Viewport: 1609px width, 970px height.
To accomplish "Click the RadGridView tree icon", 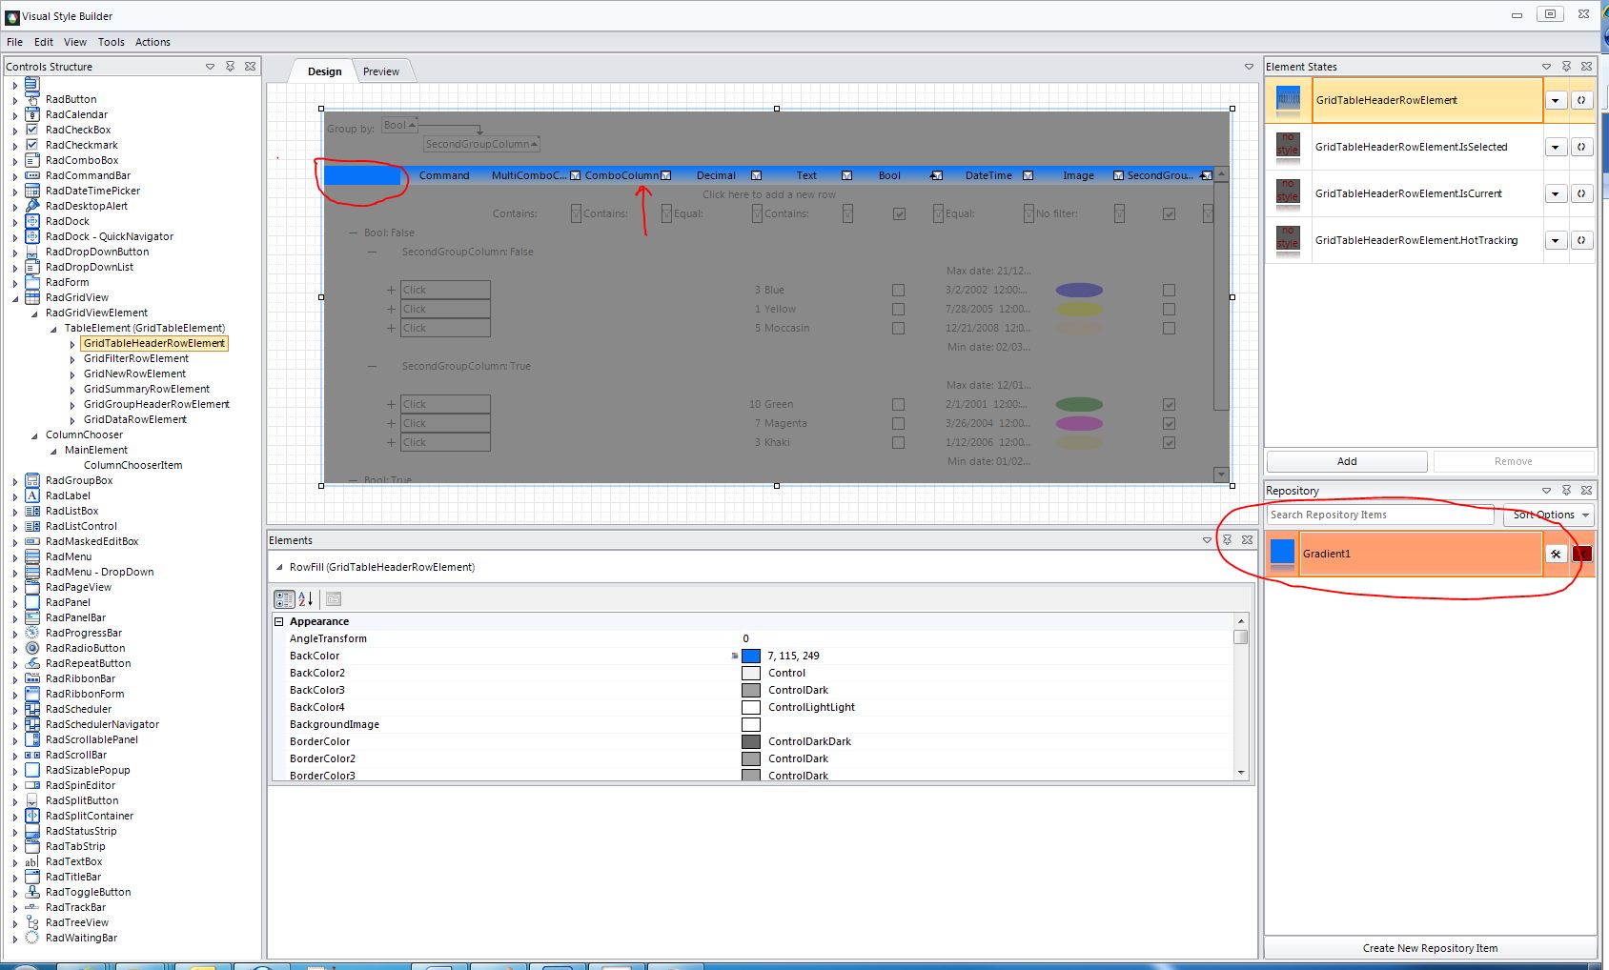I will 32,297.
